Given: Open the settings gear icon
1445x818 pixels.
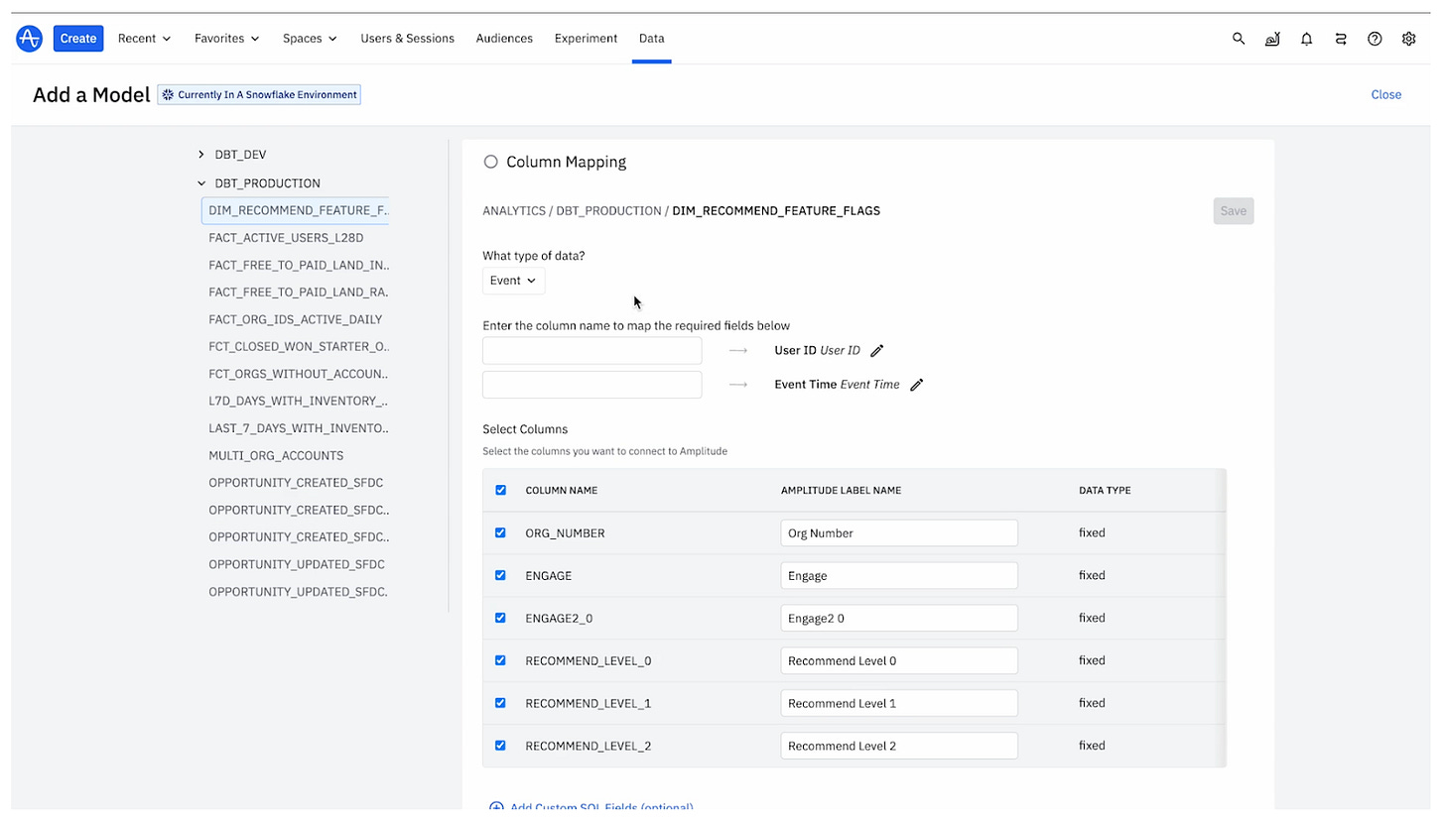Looking at the screenshot, I should pos(1408,39).
